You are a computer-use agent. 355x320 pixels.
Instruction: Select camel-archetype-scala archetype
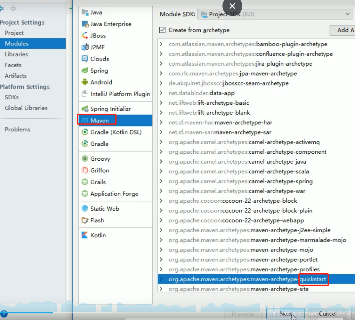256,171
